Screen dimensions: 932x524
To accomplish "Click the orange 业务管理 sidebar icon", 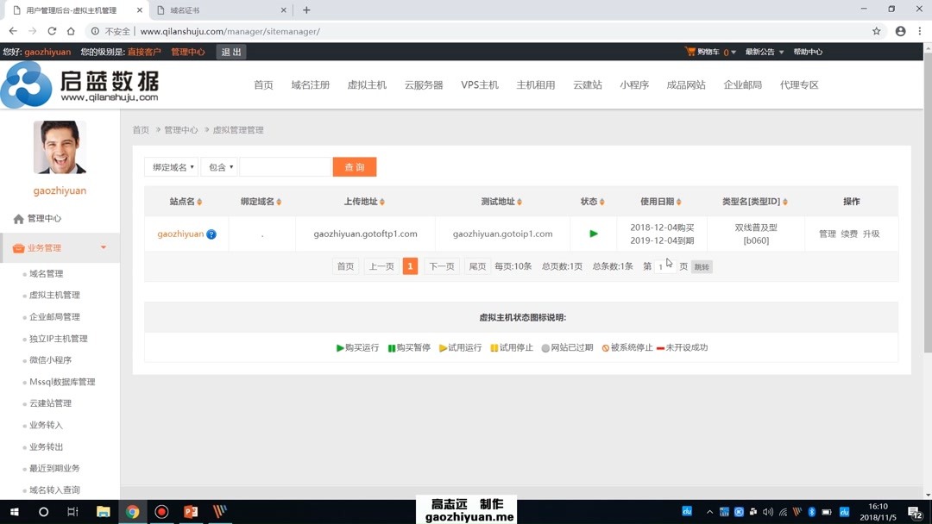I will 18,246.
